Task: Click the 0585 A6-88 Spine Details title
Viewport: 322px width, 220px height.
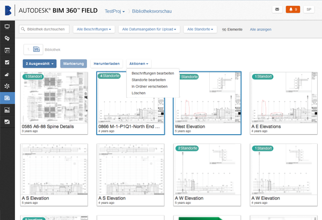Action: (x=48, y=127)
